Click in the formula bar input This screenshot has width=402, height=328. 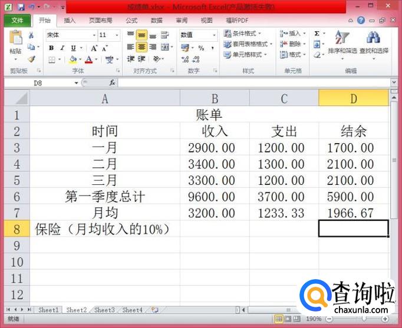point(254,82)
